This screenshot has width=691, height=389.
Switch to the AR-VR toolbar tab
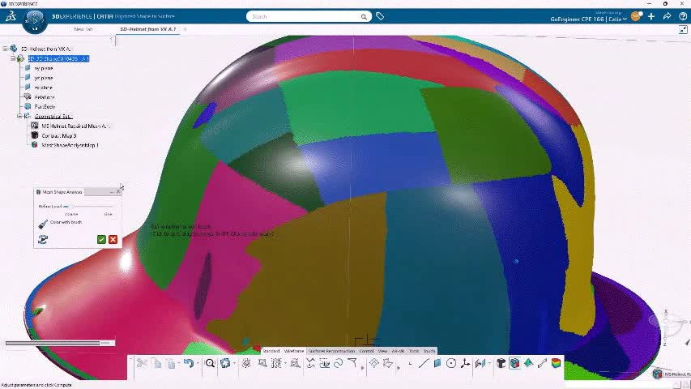click(398, 351)
